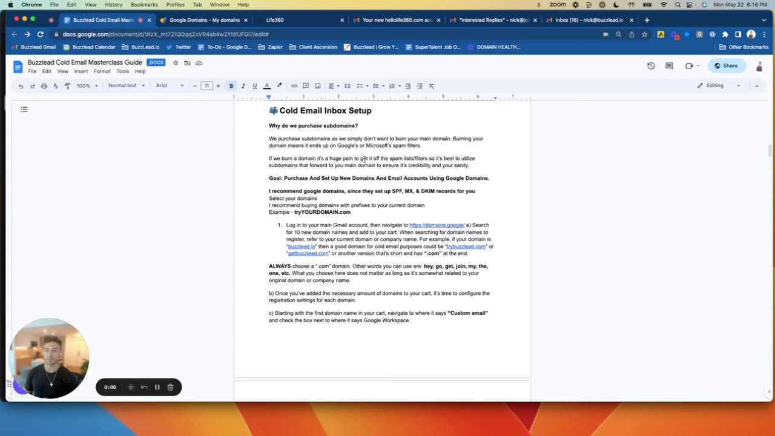775x436 pixels.
Task: Open the Insert menu in Google Docs
Action: [81, 71]
